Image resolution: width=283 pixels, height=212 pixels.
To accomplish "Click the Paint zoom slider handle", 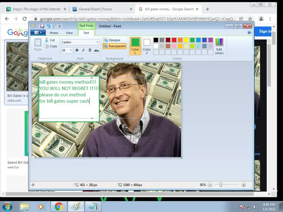I will click(221, 185).
